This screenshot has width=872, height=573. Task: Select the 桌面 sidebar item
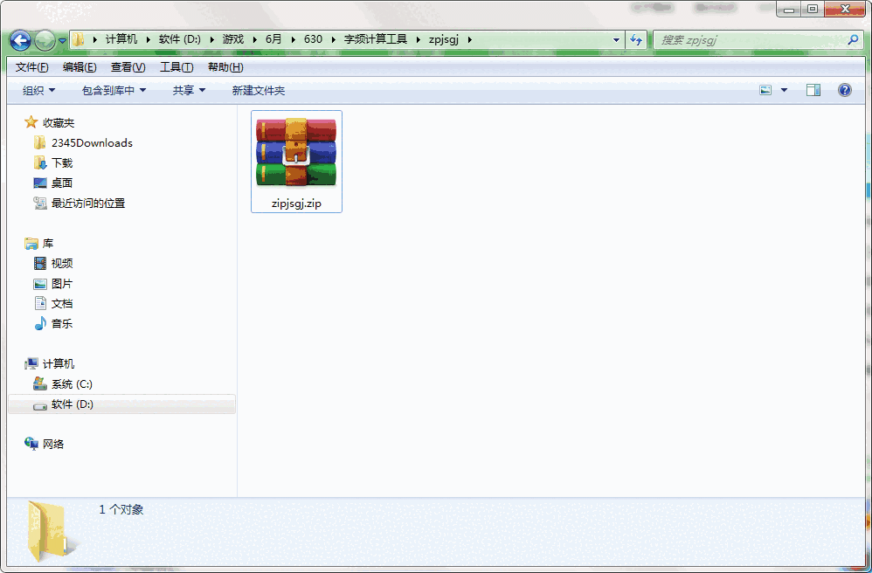tap(64, 183)
